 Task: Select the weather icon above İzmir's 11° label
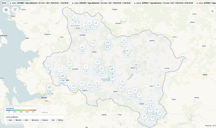pyautogui.click(x=49, y=87)
